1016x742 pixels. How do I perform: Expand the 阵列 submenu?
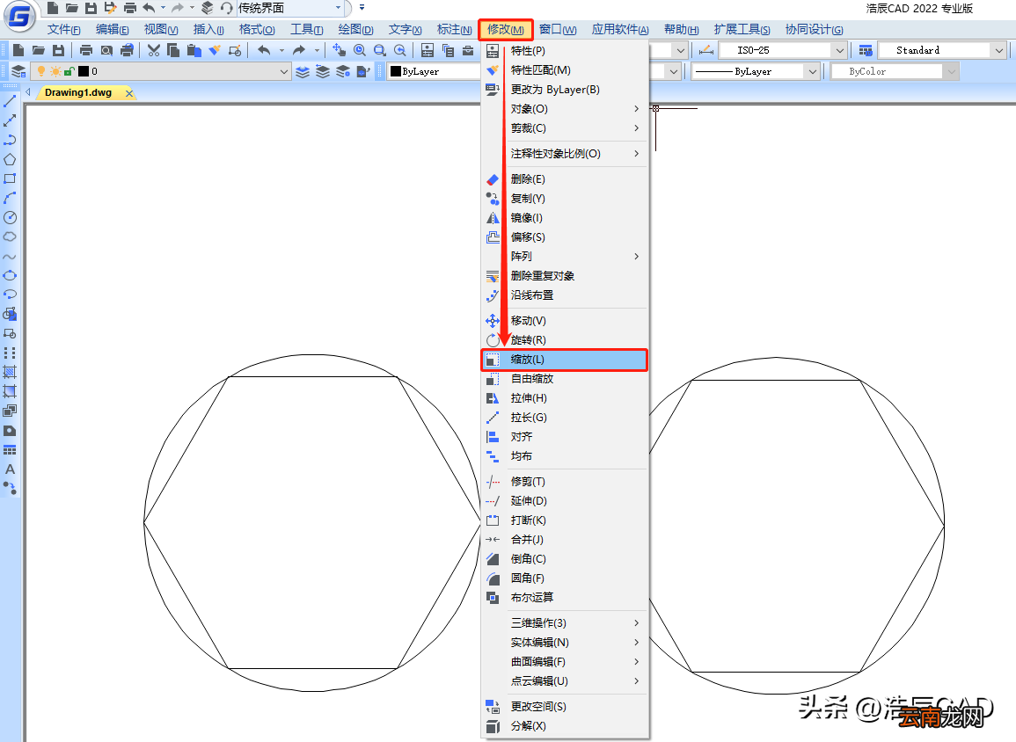click(565, 257)
